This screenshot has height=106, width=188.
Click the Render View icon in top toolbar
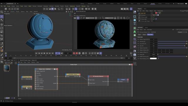click(x=122, y=9)
